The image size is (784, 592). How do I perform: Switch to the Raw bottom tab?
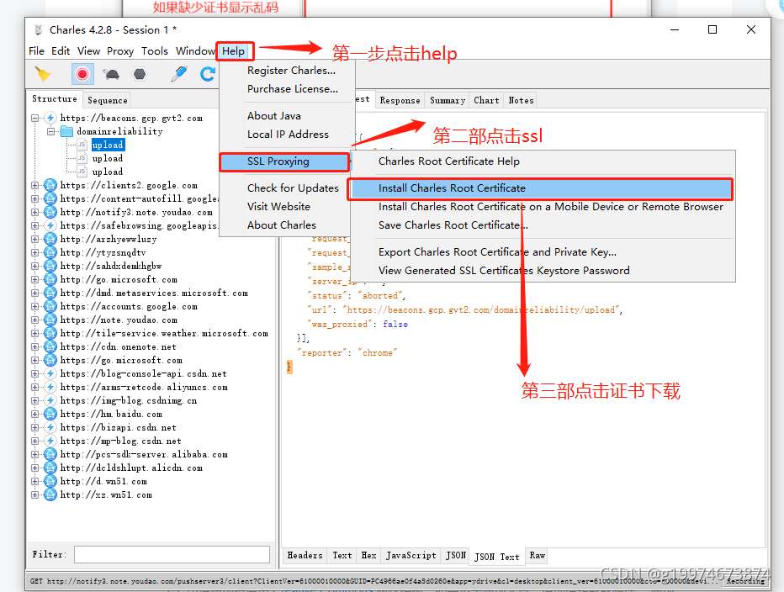coord(538,556)
